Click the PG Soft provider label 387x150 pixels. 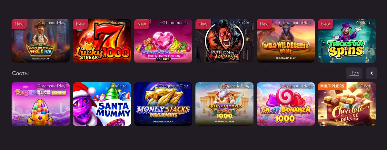tap(364, 86)
